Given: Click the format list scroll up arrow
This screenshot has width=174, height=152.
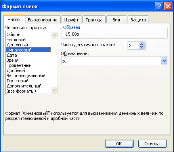Looking at the screenshot, I should [54, 35].
